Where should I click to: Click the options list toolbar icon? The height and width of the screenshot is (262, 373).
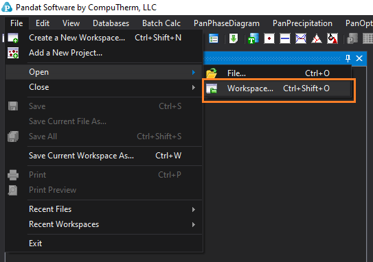(x=214, y=38)
